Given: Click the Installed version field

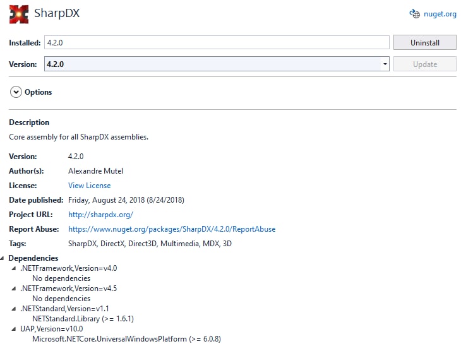Looking at the screenshot, I should [217, 43].
